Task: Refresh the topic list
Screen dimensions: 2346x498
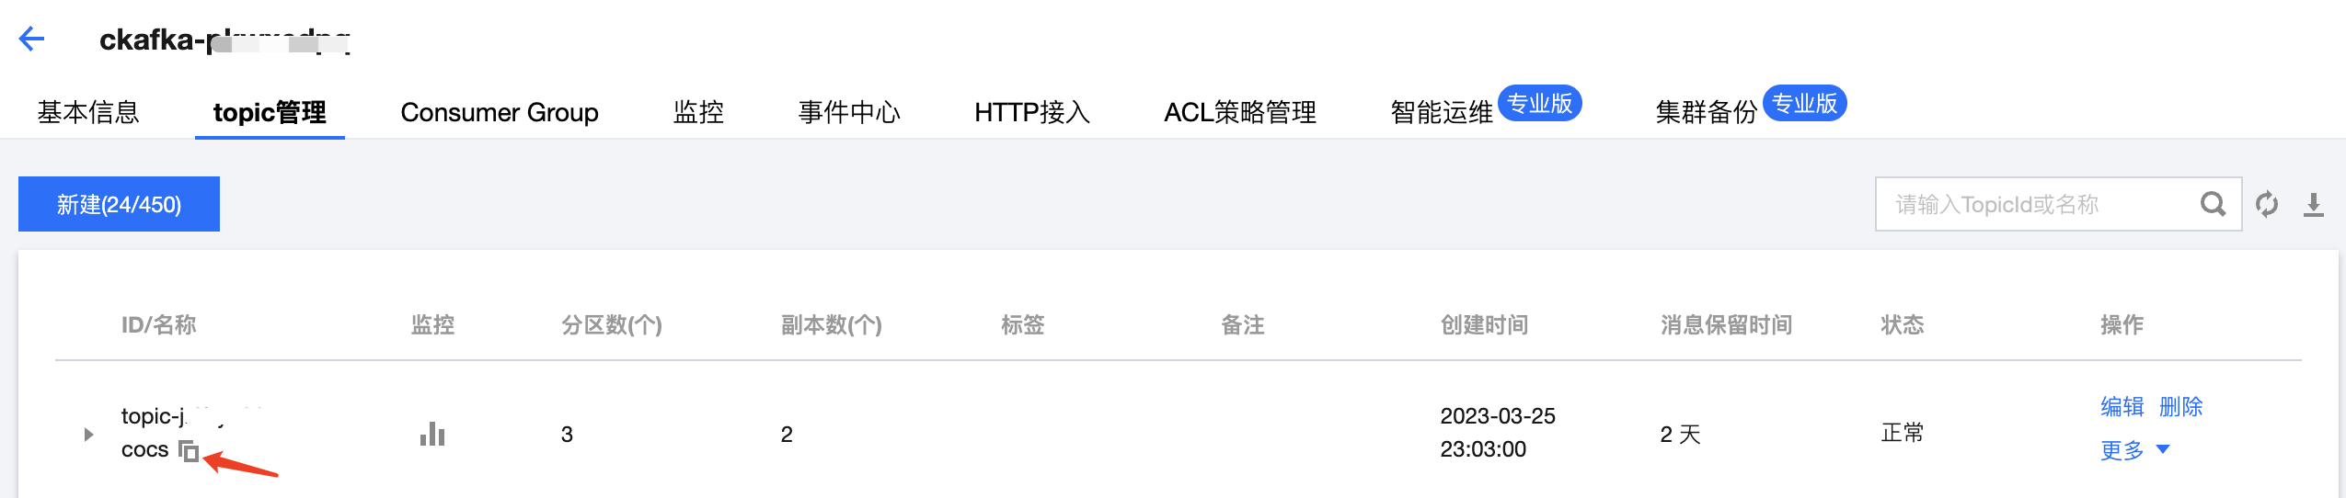Action: click(2267, 204)
